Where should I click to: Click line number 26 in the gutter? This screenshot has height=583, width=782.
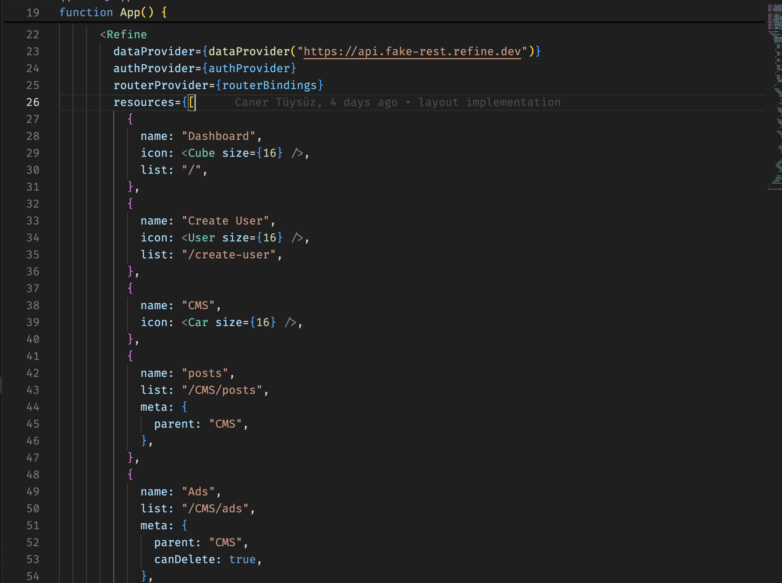(33, 102)
